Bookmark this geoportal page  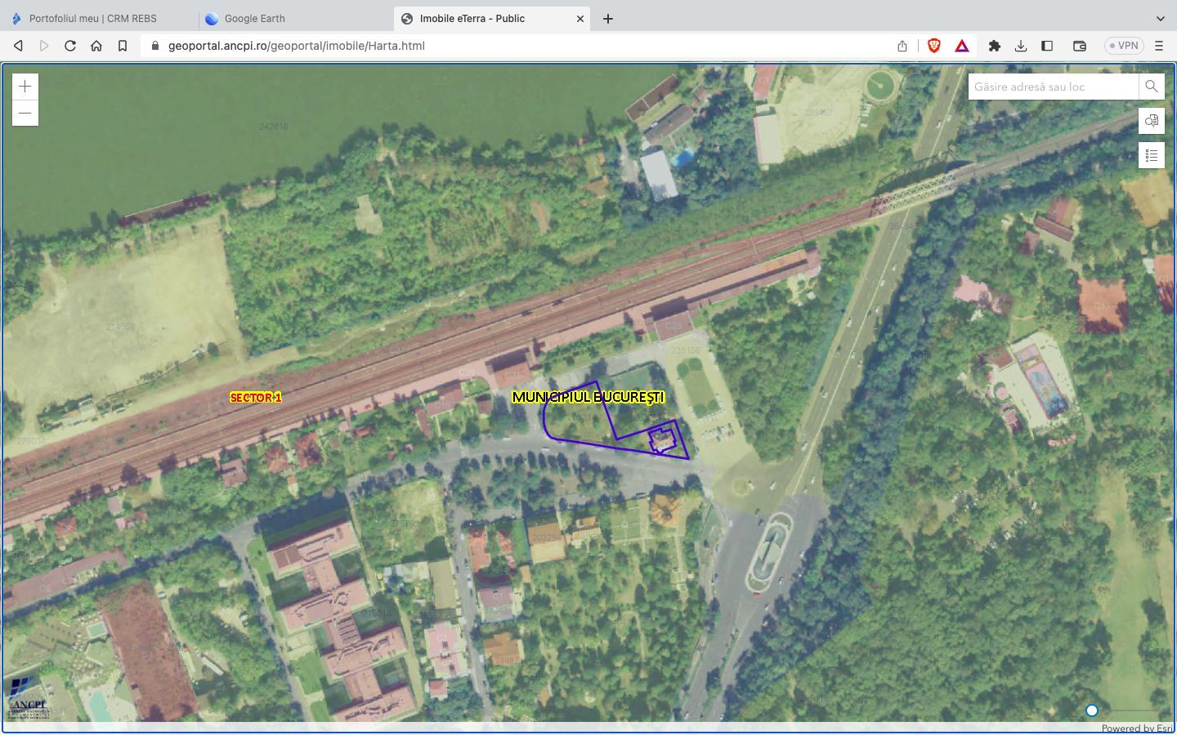pyautogui.click(x=123, y=46)
